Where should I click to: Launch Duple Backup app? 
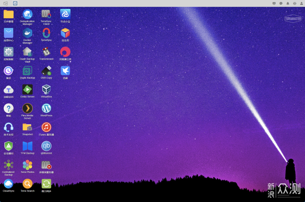(28, 71)
